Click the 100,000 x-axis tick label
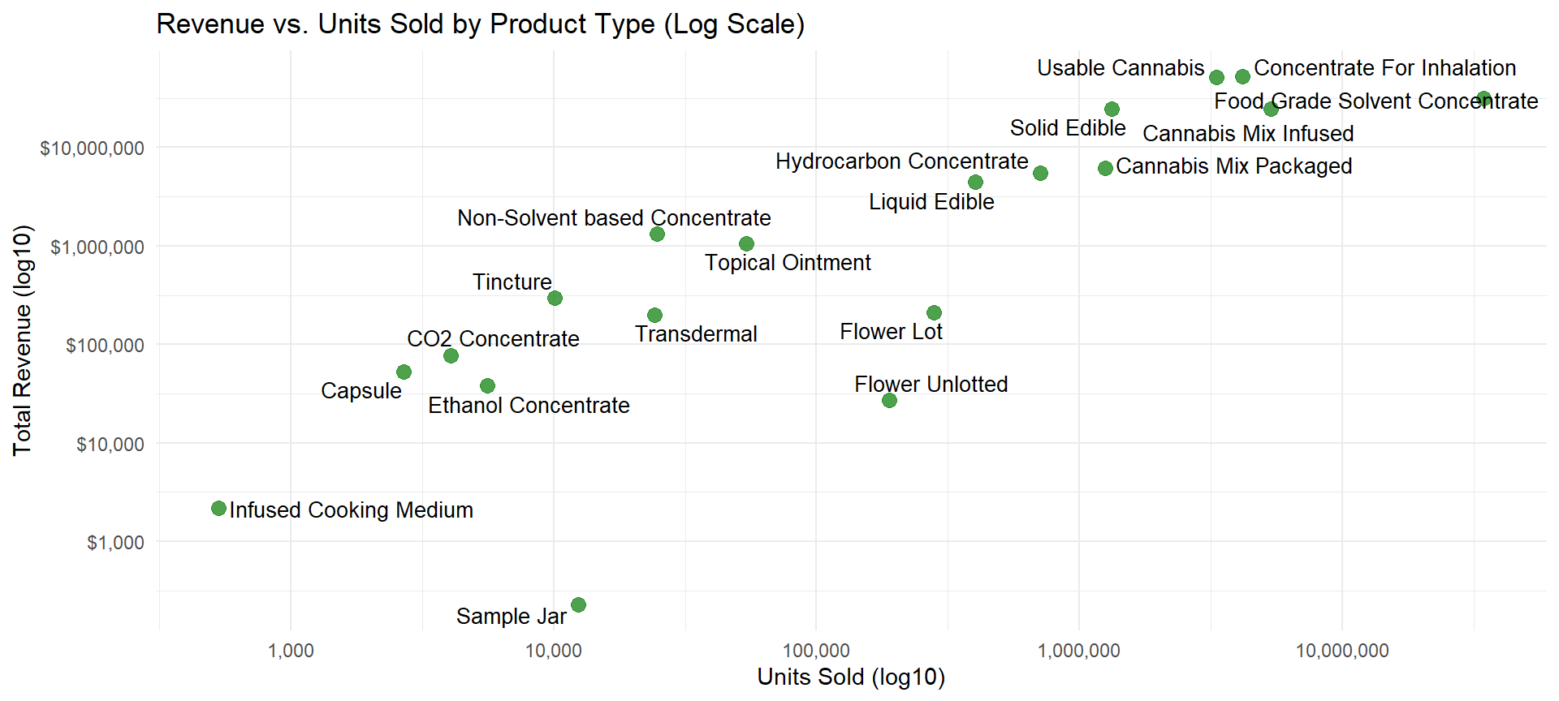The image size is (1559, 701). click(x=816, y=650)
